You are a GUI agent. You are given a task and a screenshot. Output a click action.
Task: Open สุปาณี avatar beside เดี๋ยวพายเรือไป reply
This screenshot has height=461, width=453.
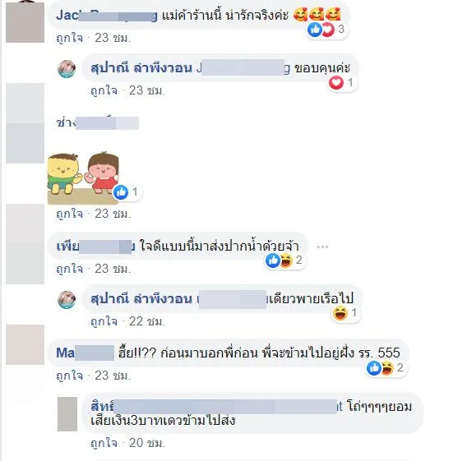coord(67,300)
